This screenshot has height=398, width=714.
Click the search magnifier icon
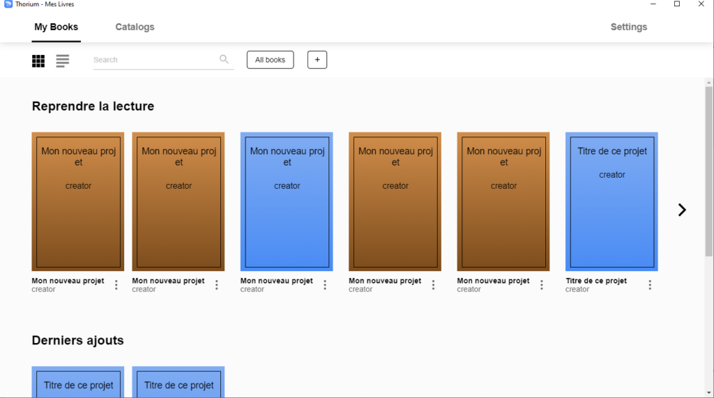(x=224, y=59)
